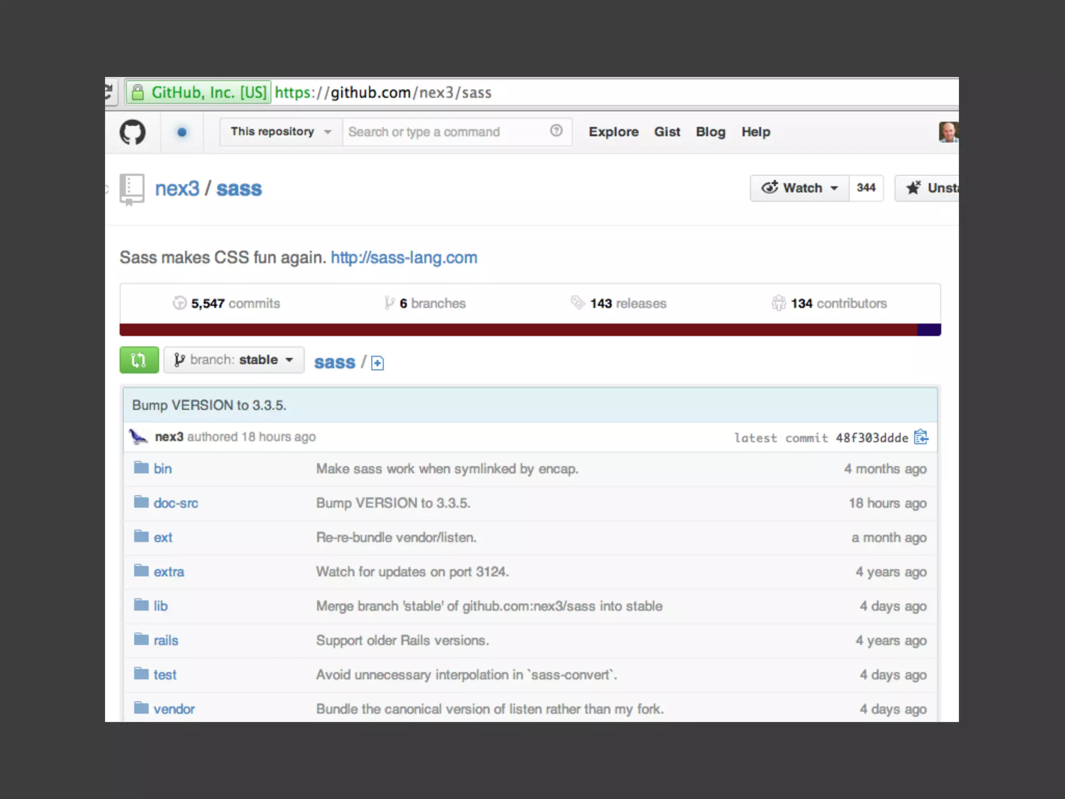The width and height of the screenshot is (1065, 799).
Task: Open the Gist menu item
Action: pyautogui.click(x=667, y=132)
